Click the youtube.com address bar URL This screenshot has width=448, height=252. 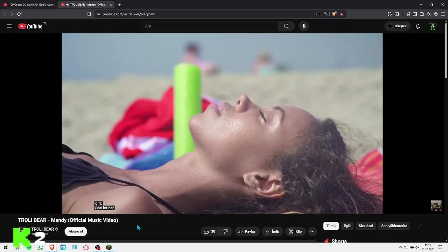click(x=129, y=14)
